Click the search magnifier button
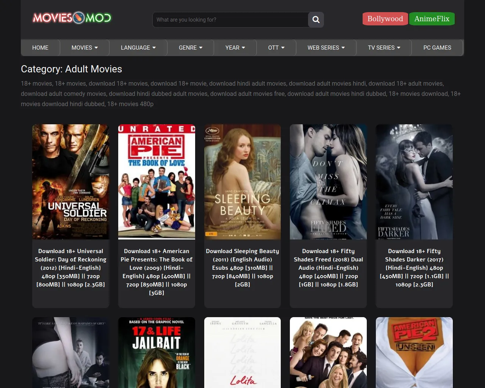The image size is (485, 388). tap(316, 20)
